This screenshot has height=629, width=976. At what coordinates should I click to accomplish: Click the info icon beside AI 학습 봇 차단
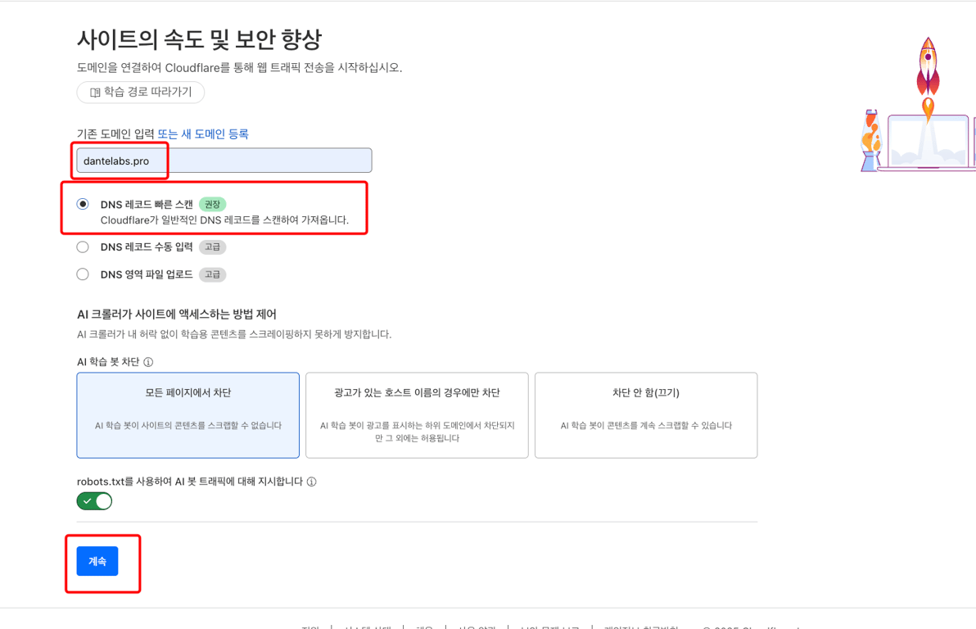point(148,362)
